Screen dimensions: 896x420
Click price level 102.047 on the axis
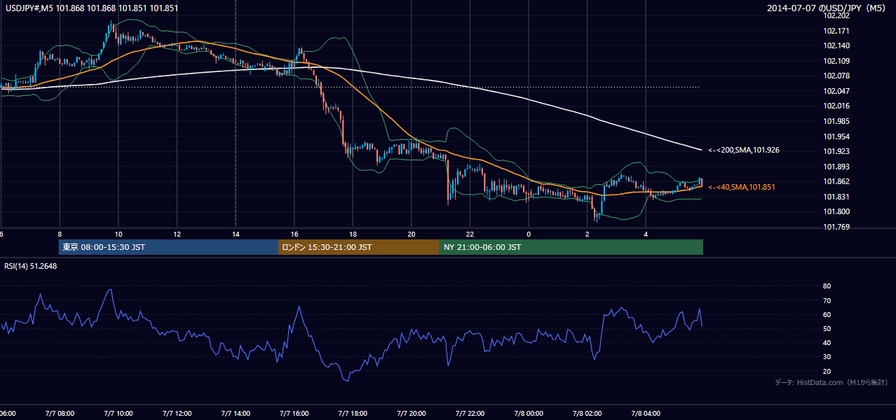point(838,91)
